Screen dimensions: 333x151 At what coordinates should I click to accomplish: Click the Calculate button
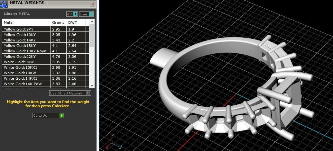tap(48, 116)
